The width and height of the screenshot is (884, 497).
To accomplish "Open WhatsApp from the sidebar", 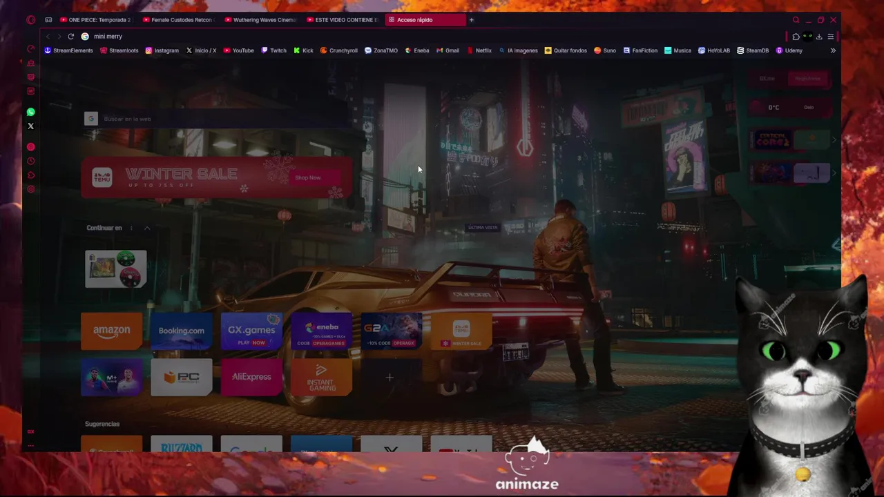I will [x=30, y=112].
